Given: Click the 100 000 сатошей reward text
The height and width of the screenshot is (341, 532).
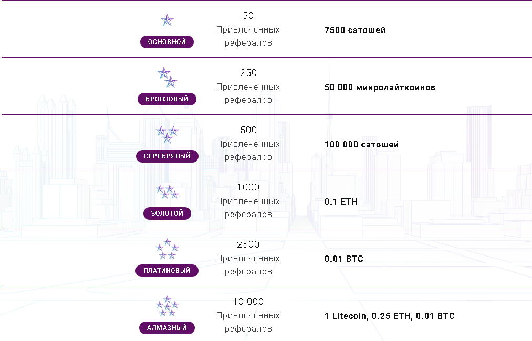Looking at the screenshot, I should point(361,144).
